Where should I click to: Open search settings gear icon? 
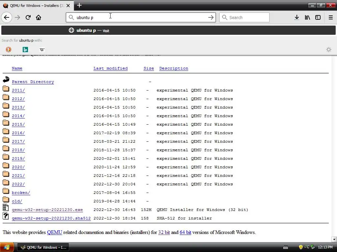pos(329,50)
